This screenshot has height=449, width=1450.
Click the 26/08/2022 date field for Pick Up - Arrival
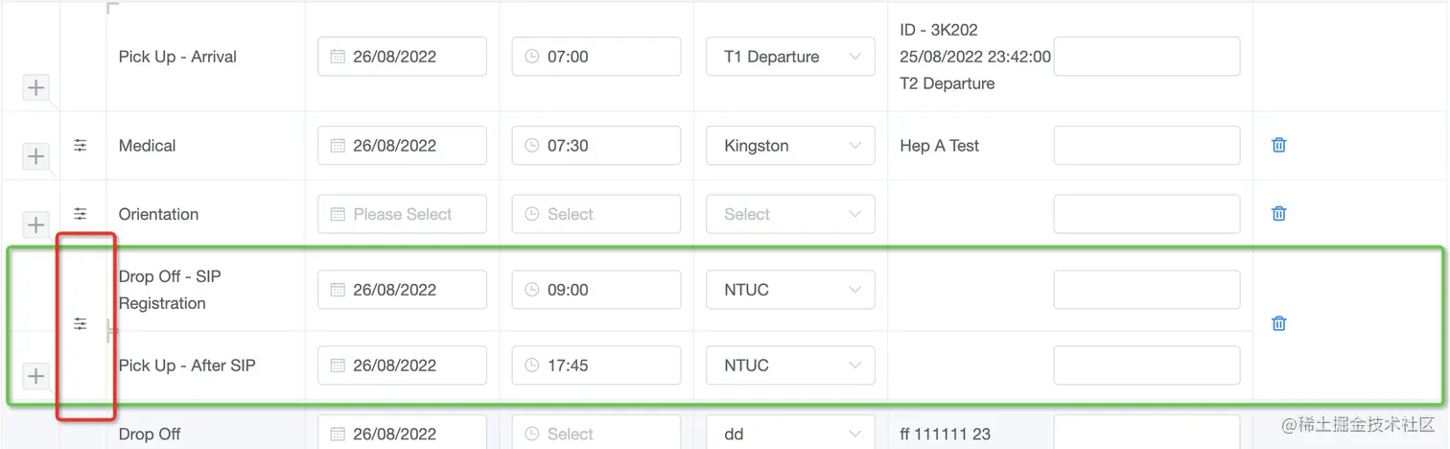[x=402, y=57]
